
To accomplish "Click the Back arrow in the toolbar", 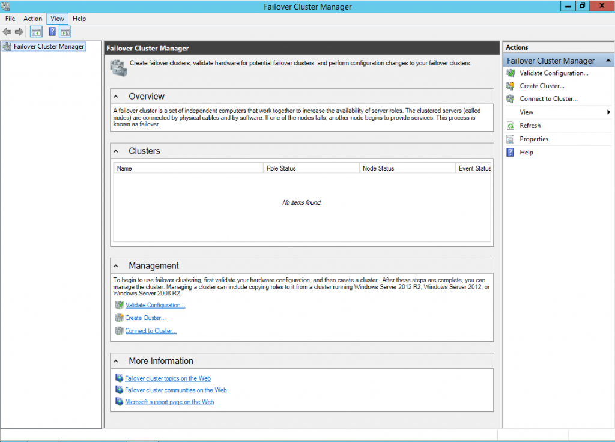I will pyautogui.click(x=7, y=32).
